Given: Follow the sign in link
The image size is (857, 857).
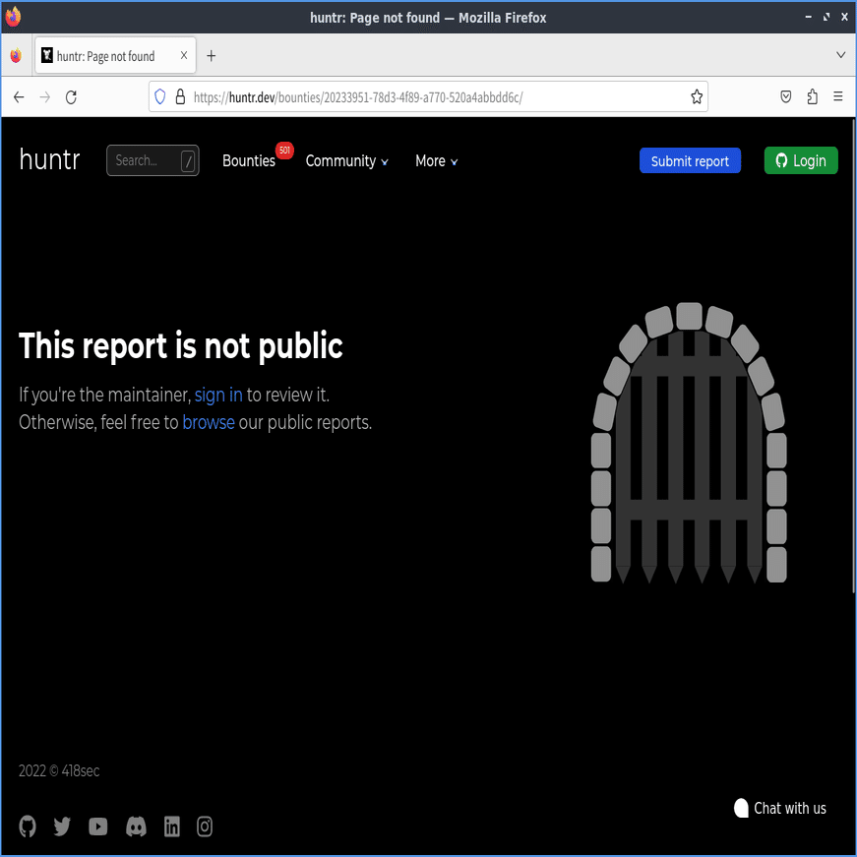Looking at the screenshot, I should coord(218,395).
